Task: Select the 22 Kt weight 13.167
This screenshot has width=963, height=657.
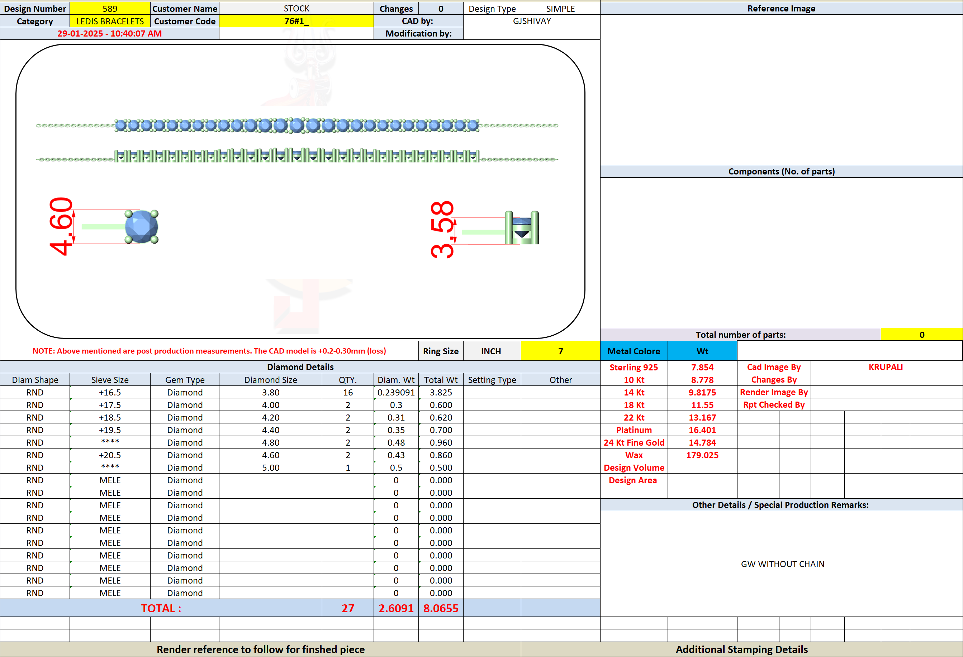Action: tap(702, 417)
